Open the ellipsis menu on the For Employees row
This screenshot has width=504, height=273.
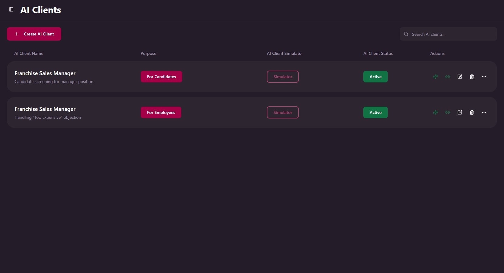484,112
